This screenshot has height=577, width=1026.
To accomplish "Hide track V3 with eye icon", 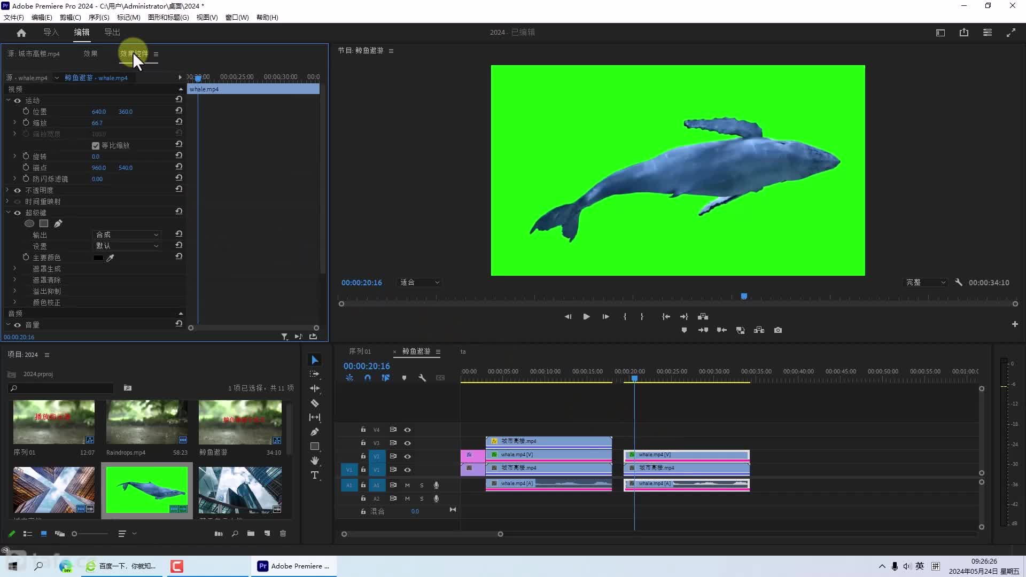I will click(x=407, y=443).
